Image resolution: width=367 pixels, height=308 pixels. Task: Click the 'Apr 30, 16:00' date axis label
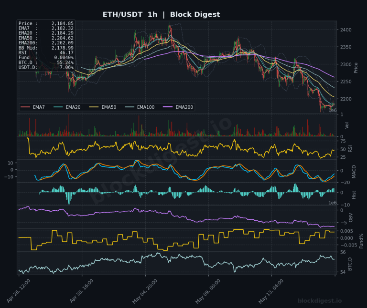pos(81,291)
